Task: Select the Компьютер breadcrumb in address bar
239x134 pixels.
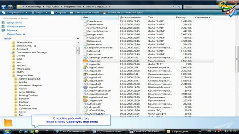Action: point(33,7)
